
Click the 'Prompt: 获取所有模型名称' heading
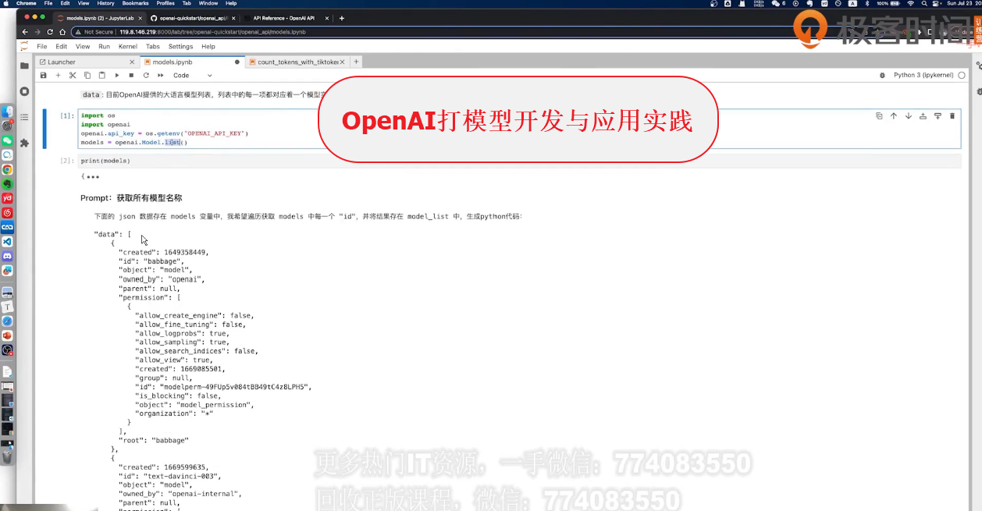click(x=131, y=198)
